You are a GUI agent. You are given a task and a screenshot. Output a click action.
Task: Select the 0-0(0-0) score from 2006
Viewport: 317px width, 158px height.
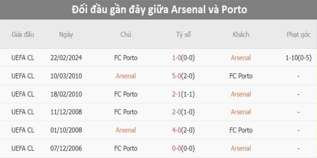pyautogui.click(x=183, y=149)
